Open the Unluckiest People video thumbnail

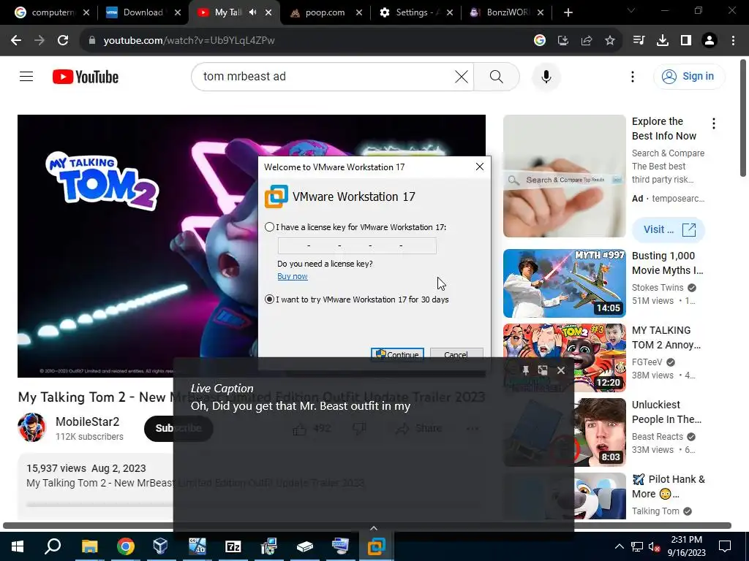point(564,432)
